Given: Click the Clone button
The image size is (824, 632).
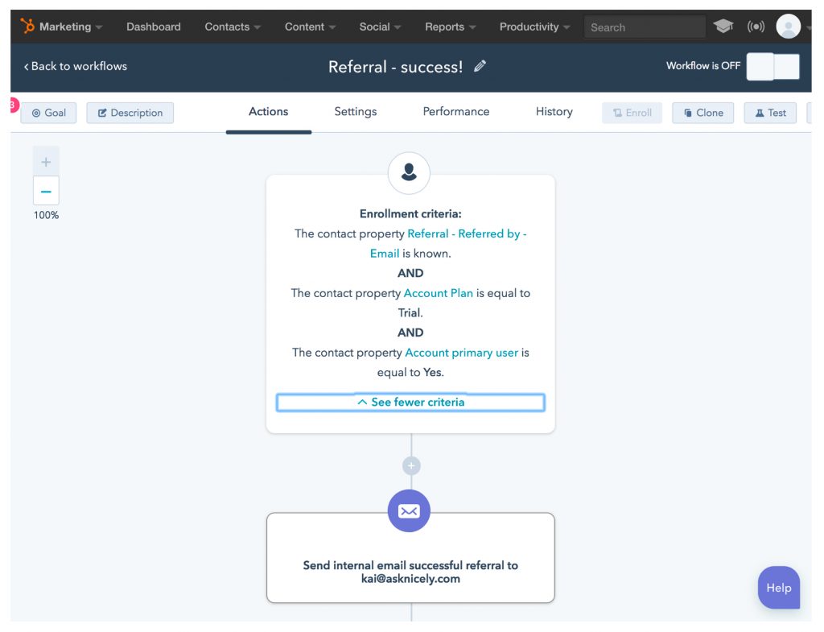Looking at the screenshot, I should coord(703,113).
